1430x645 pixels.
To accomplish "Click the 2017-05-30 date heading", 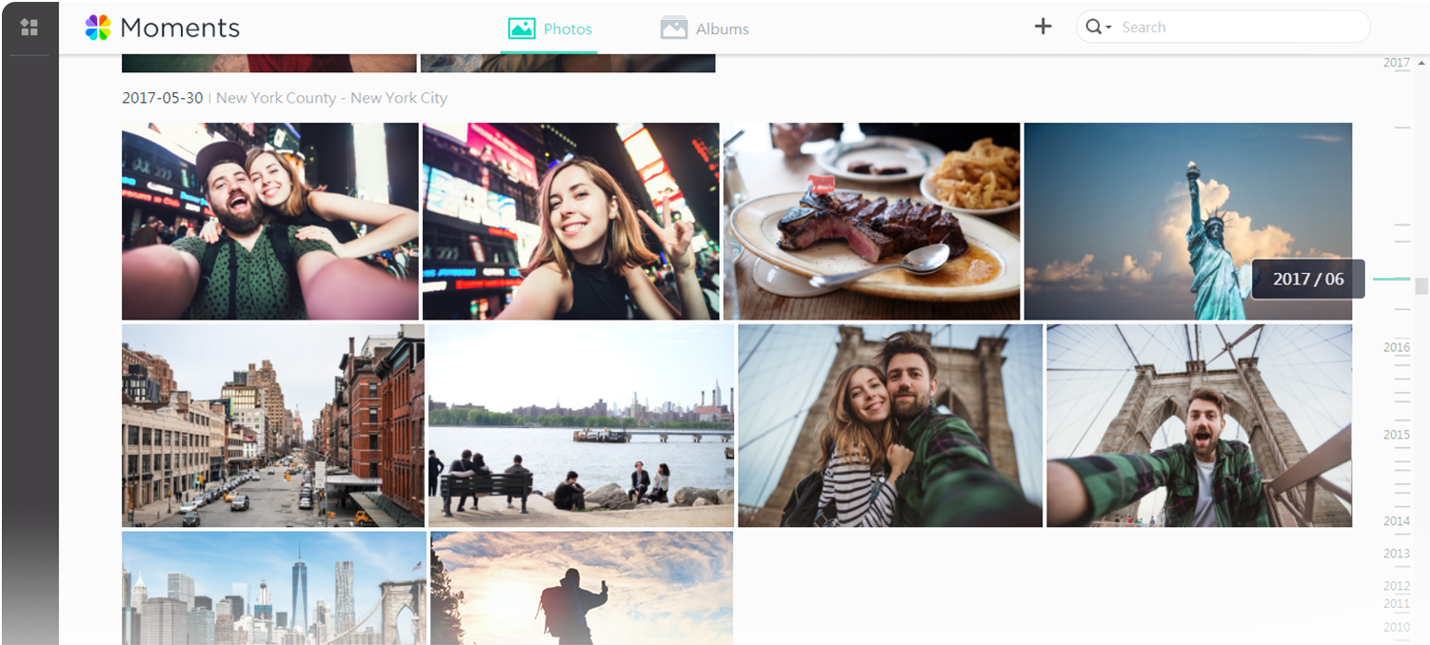I will click(161, 98).
